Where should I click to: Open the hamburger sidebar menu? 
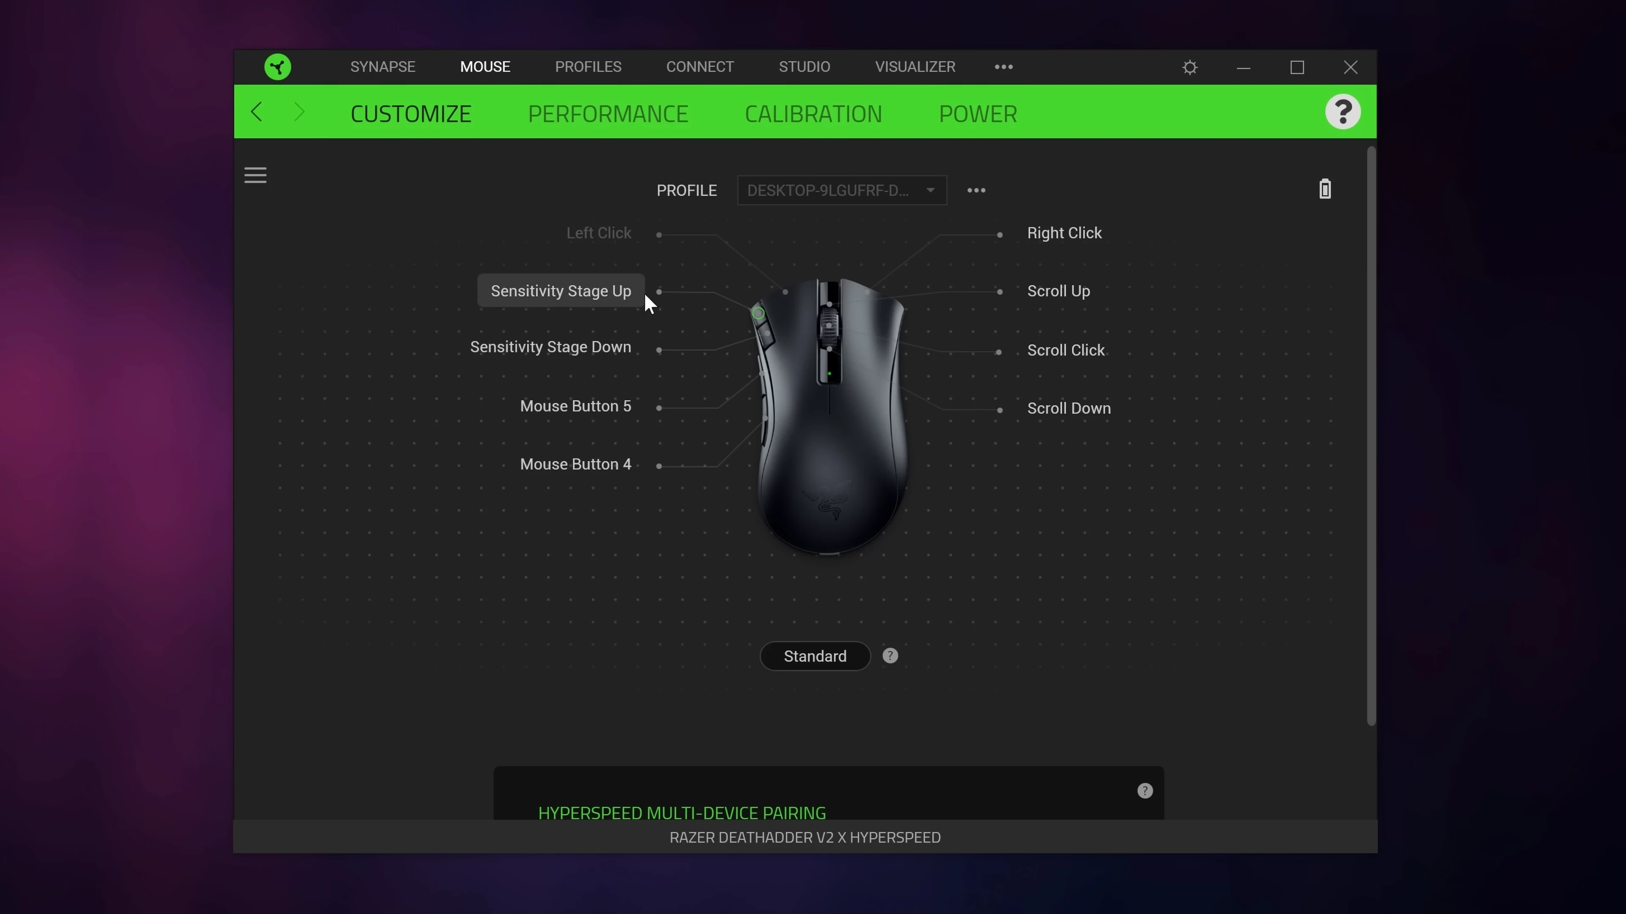coord(256,175)
